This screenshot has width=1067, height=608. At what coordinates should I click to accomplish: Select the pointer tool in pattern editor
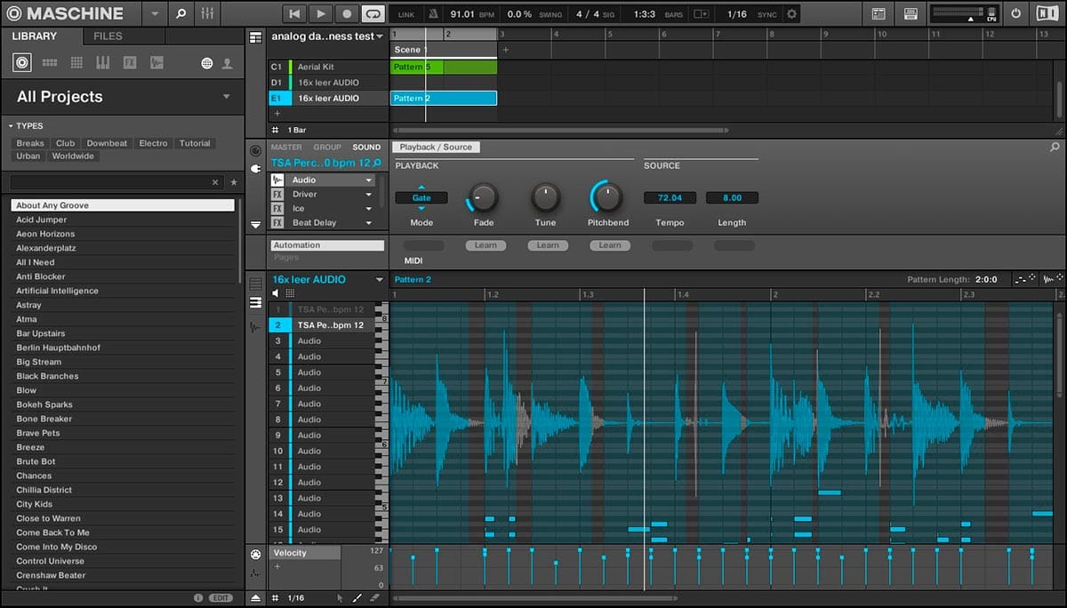tap(341, 598)
